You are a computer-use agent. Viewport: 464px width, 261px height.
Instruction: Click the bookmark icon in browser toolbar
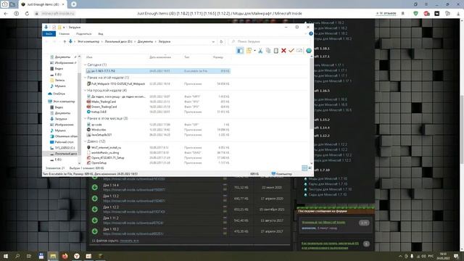click(403, 14)
